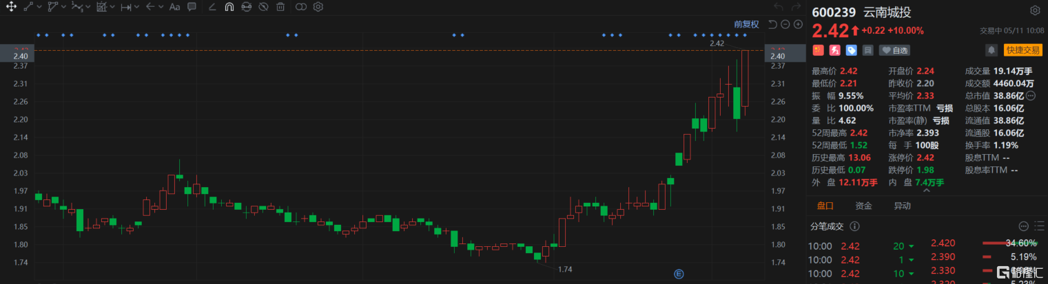The image size is (1048, 284).
Task: Select the Aa text annotation tool
Action: coord(174,7)
